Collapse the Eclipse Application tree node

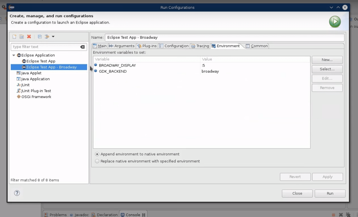point(14,55)
